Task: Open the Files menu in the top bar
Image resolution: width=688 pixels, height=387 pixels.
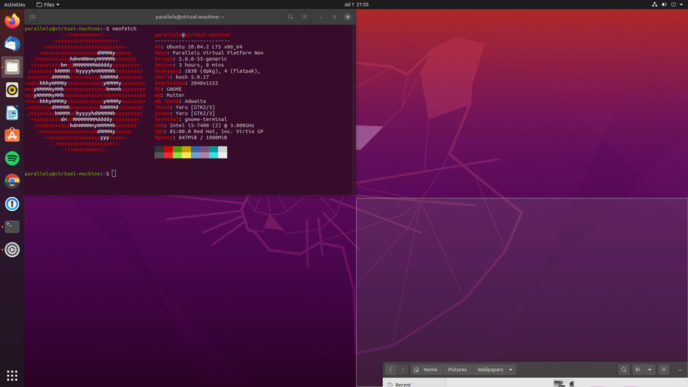Action: [47, 4]
